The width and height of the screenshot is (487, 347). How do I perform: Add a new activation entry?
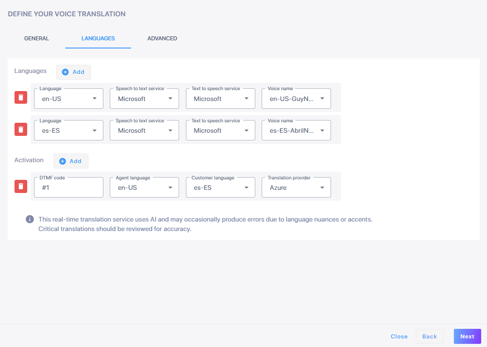pos(71,161)
